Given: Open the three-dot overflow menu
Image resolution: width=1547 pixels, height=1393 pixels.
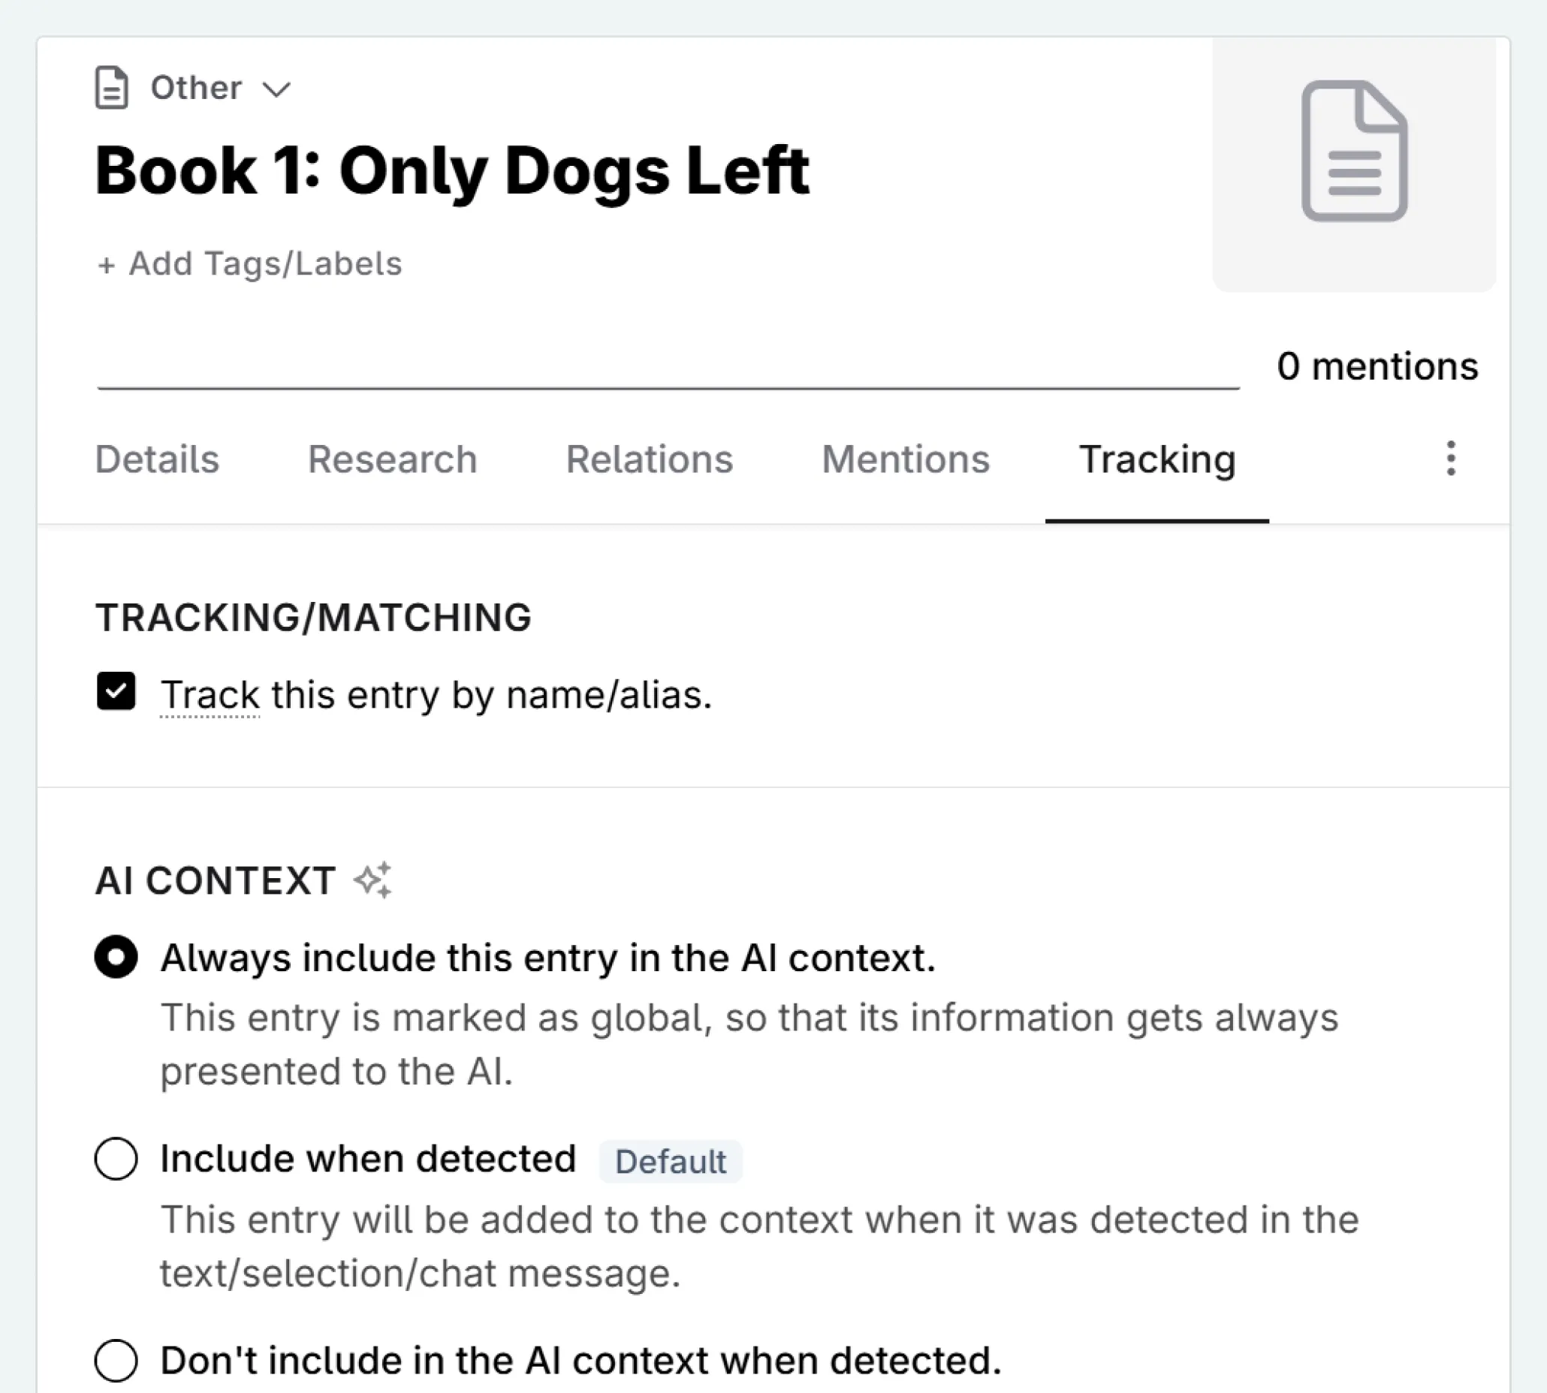Looking at the screenshot, I should 1449,459.
